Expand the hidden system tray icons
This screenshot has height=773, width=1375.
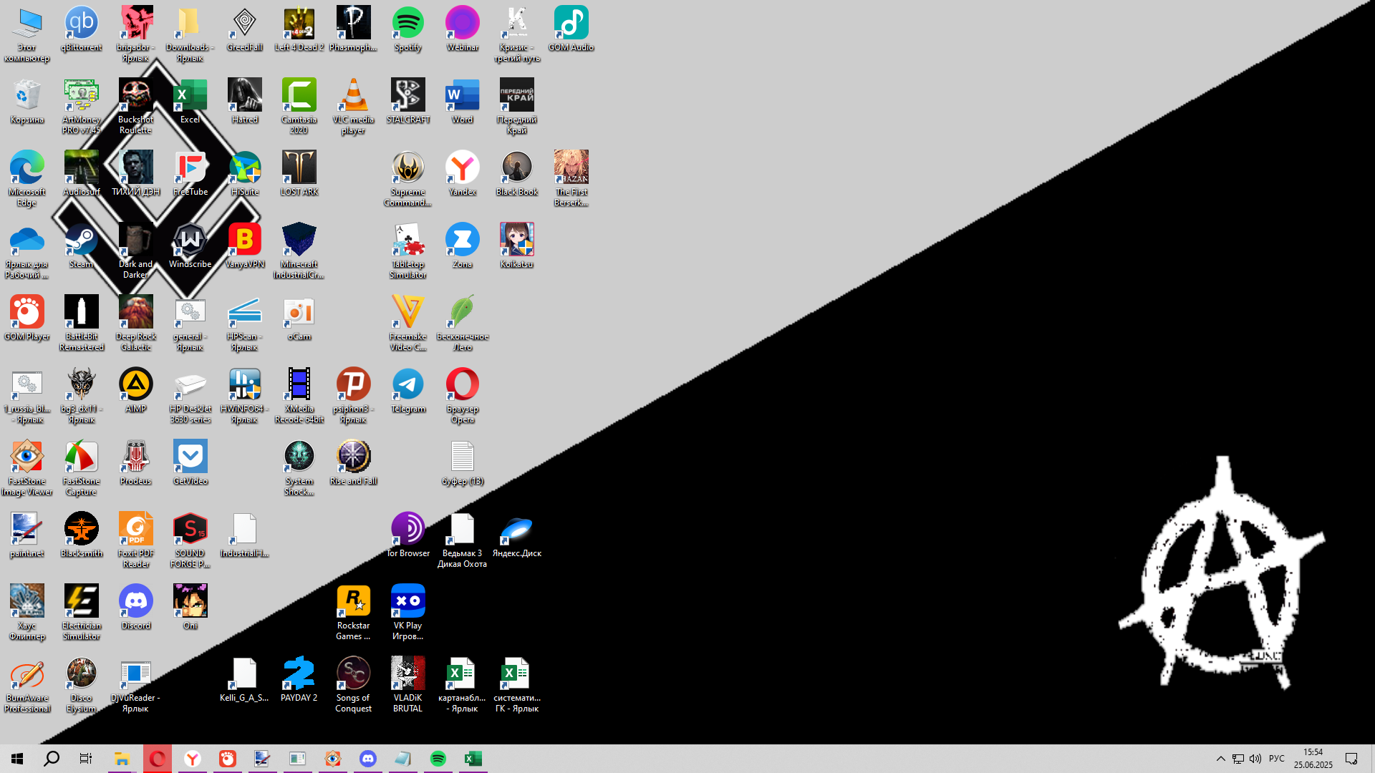[x=1220, y=759]
